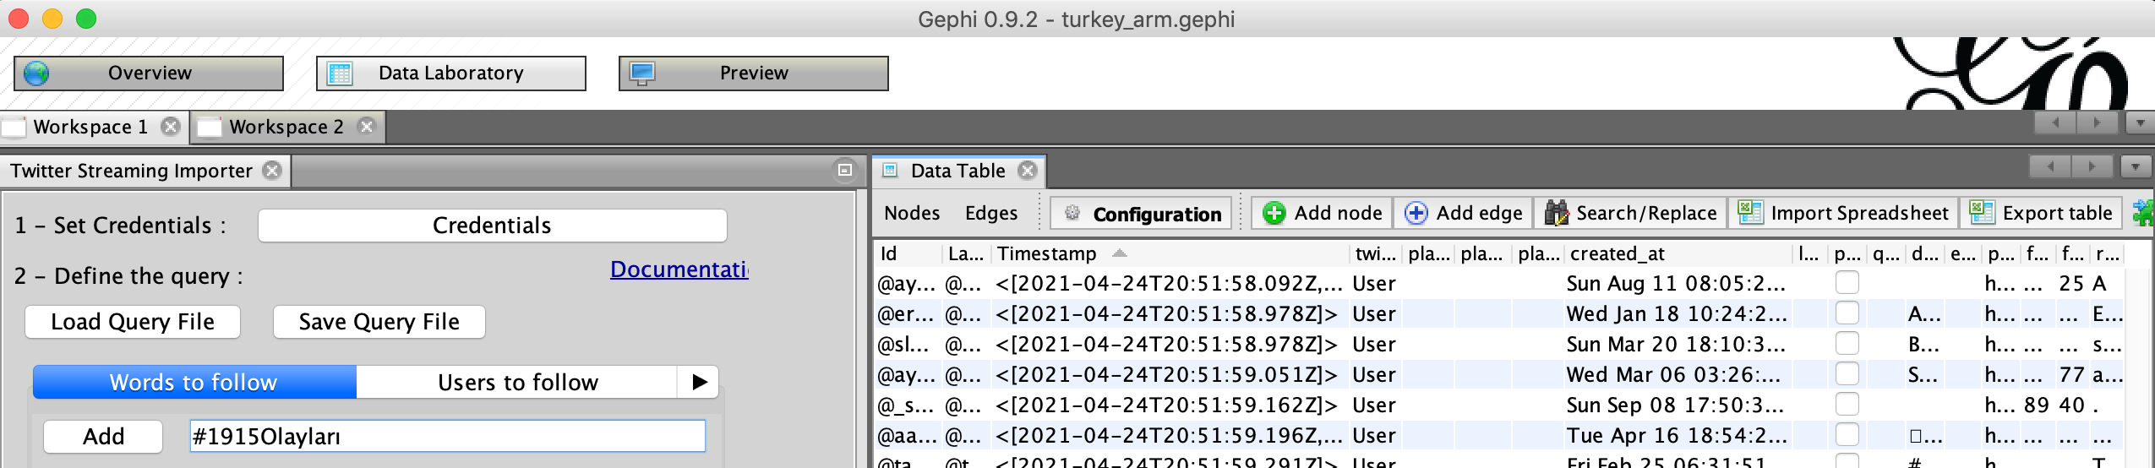Select cell Wed Jan 18 10:24:2...
The width and height of the screenshot is (2155, 468).
1678,313
